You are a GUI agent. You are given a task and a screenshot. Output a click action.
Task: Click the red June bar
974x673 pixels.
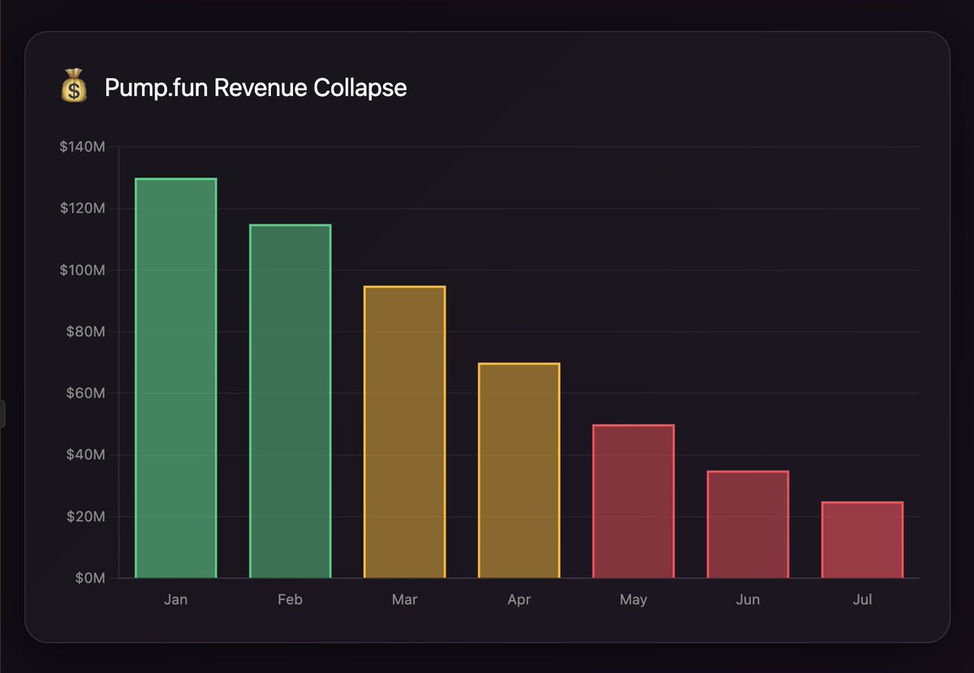coord(748,524)
